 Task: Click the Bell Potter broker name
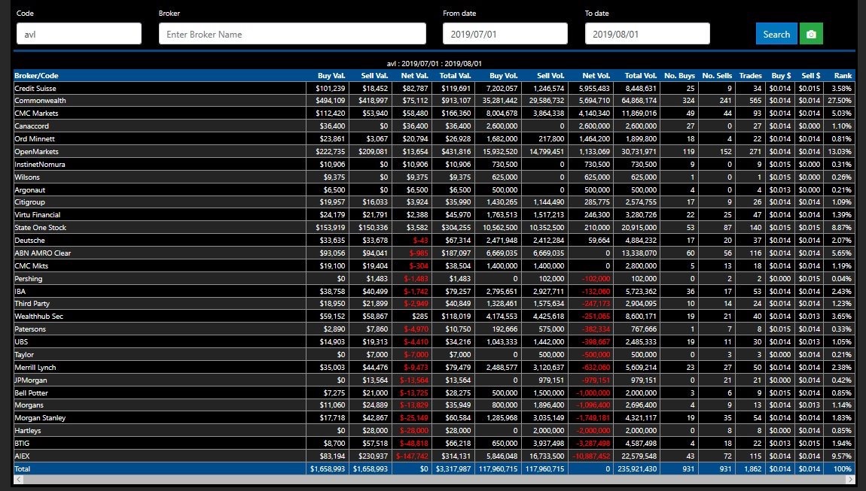tap(32, 392)
